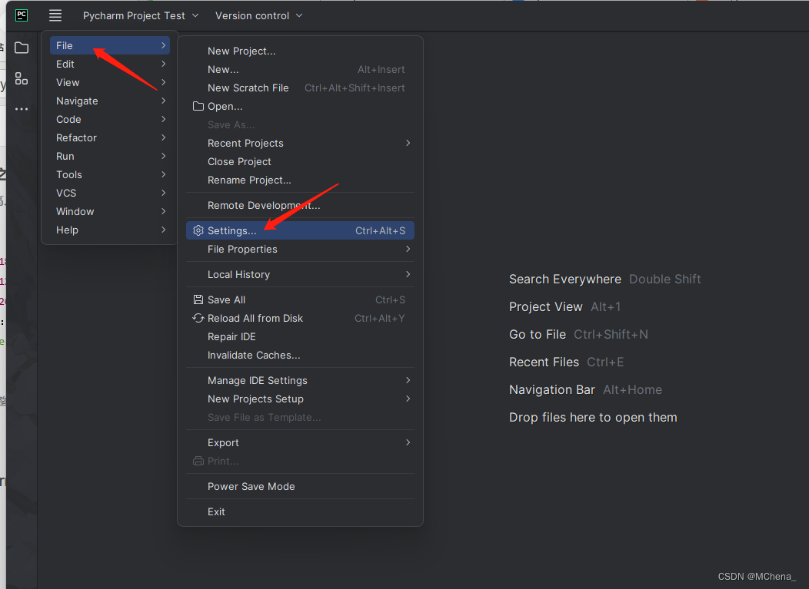Click the printer icon beside Print...

point(198,461)
